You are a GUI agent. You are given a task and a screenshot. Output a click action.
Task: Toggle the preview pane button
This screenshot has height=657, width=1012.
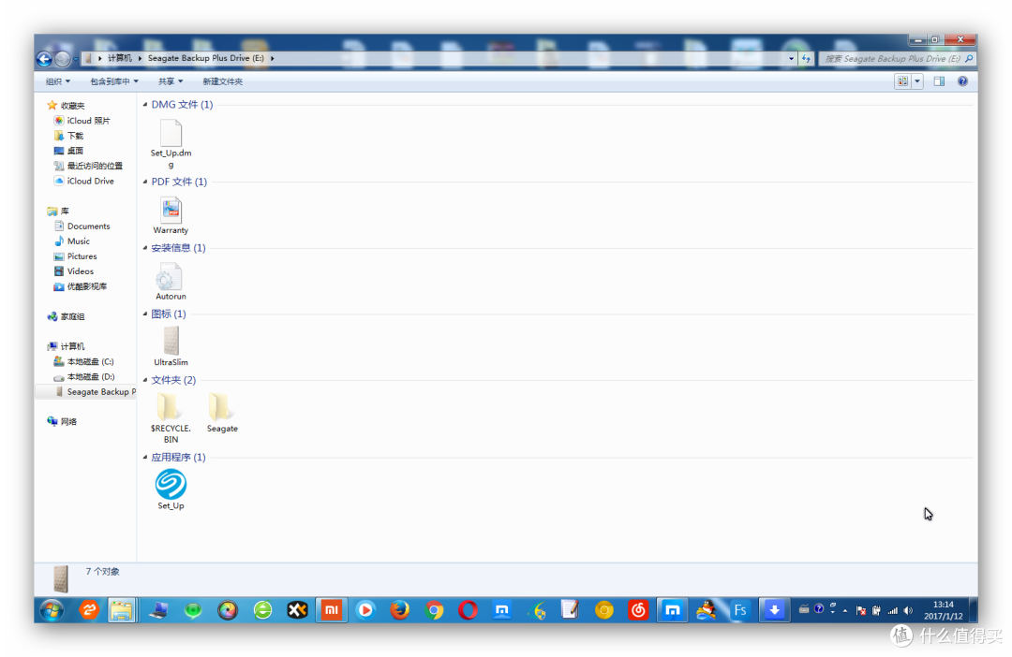point(939,81)
